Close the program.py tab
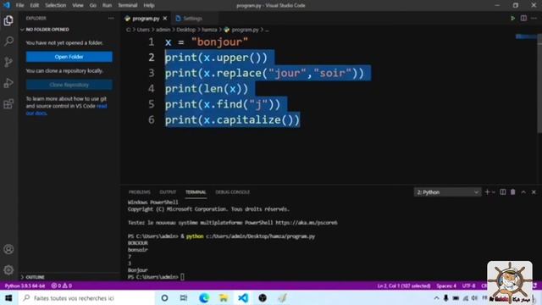The width and height of the screenshot is (542, 305). pos(165,19)
